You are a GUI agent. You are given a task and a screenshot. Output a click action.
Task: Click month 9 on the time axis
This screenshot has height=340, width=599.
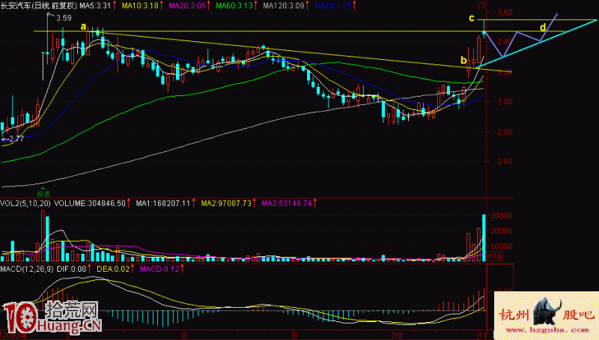click(294, 336)
